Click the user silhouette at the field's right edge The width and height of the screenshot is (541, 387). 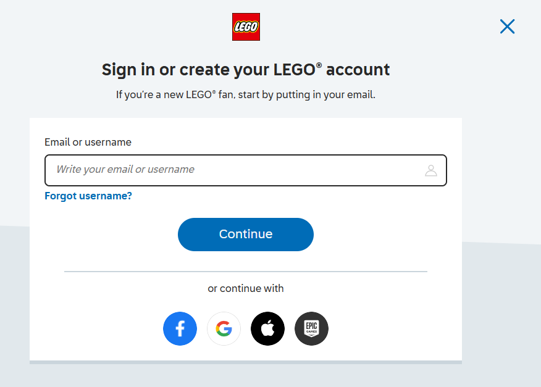(x=430, y=170)
